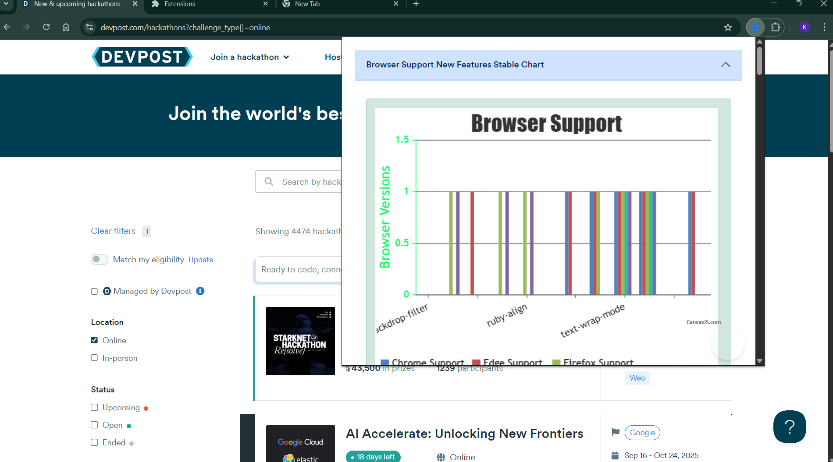Click the address bar URL

[x=185, y=28]
